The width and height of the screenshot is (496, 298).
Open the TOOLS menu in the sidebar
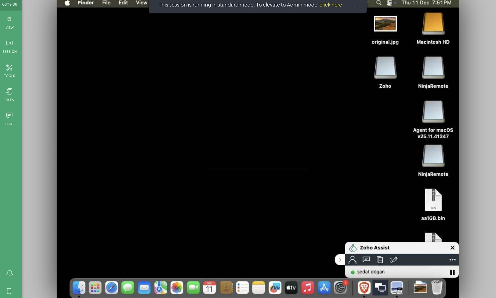(x=10, y=71)
